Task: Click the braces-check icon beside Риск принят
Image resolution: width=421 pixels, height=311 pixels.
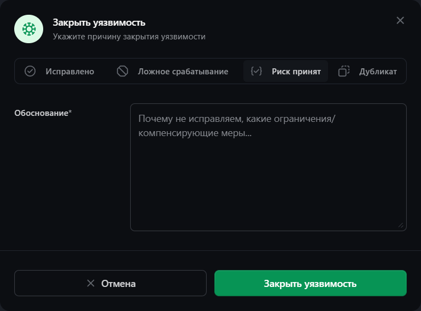Action: 256,71
